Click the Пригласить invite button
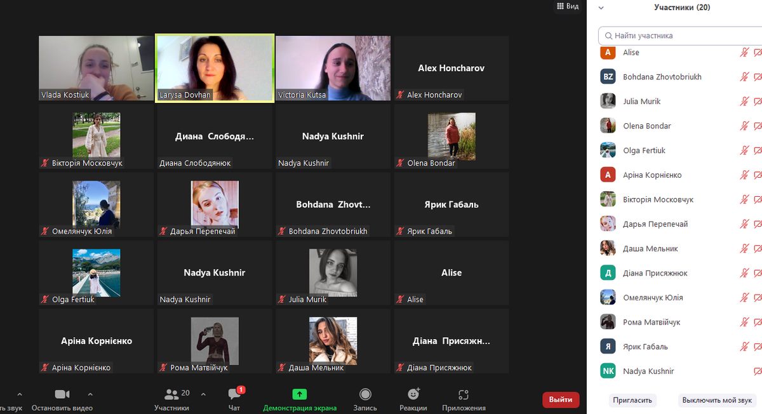The width and height of the screenshot is (762, 414). 632,401
